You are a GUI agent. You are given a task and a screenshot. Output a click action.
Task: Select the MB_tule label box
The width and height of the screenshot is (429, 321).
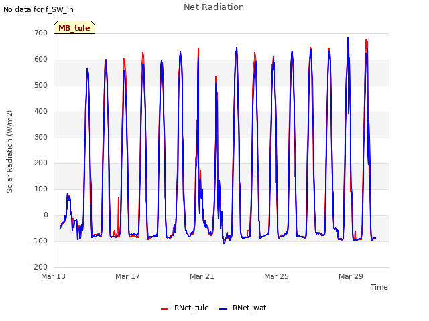(x=74, y=27)
